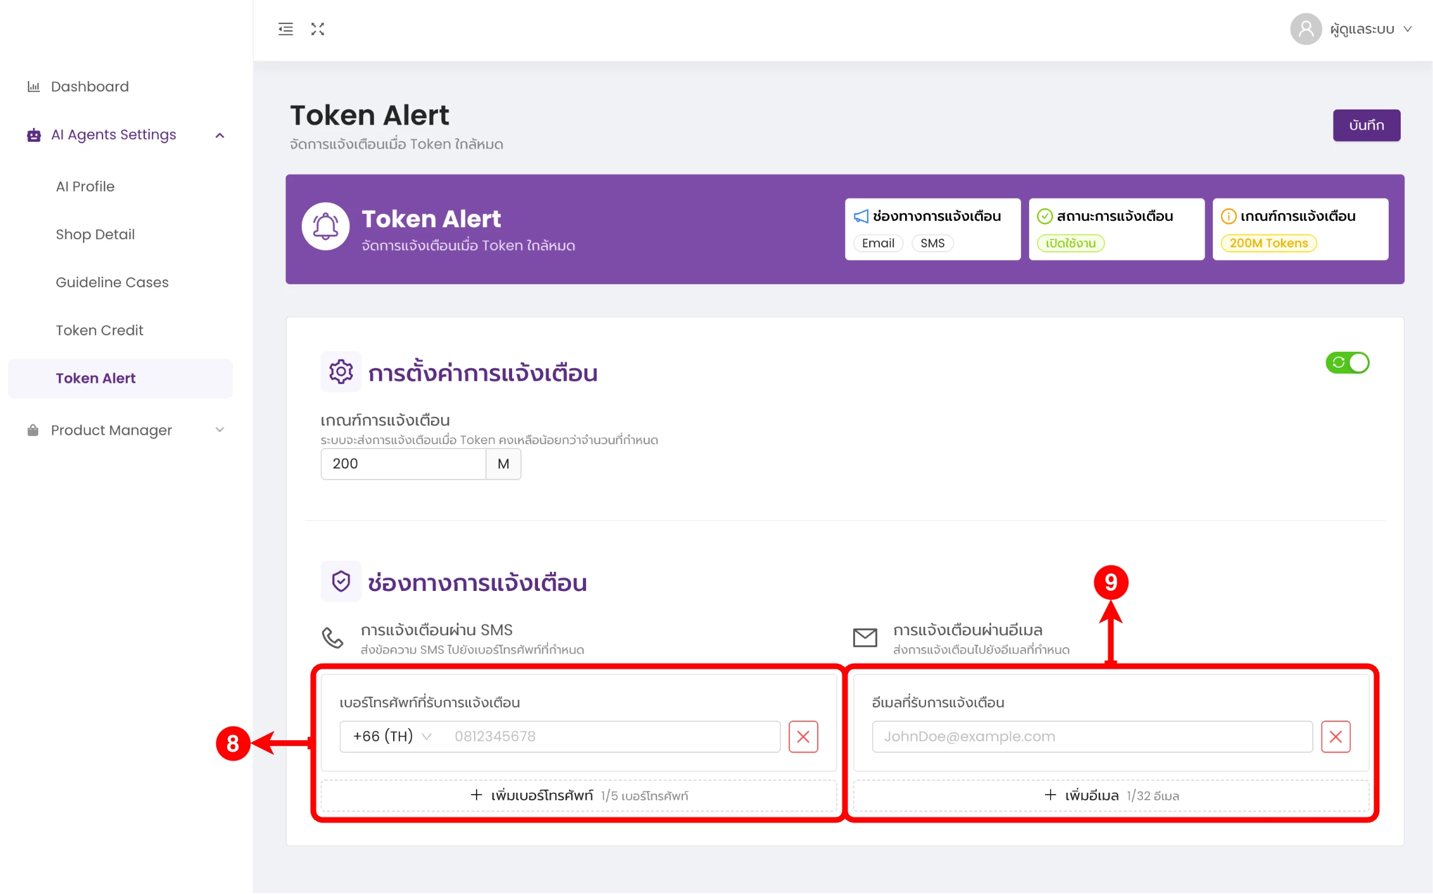Add another phone number

click(x=579, y=795)
